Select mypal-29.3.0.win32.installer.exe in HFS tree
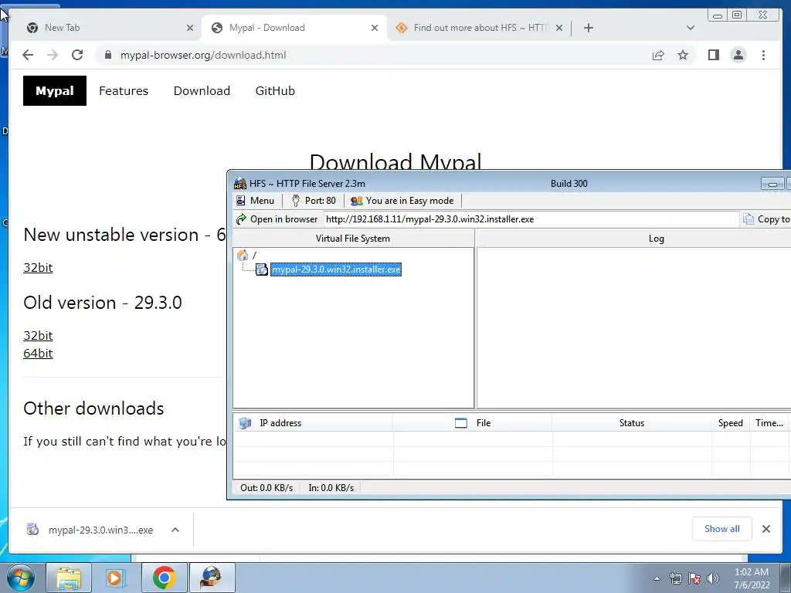791x593 pixels. point(337,269)
